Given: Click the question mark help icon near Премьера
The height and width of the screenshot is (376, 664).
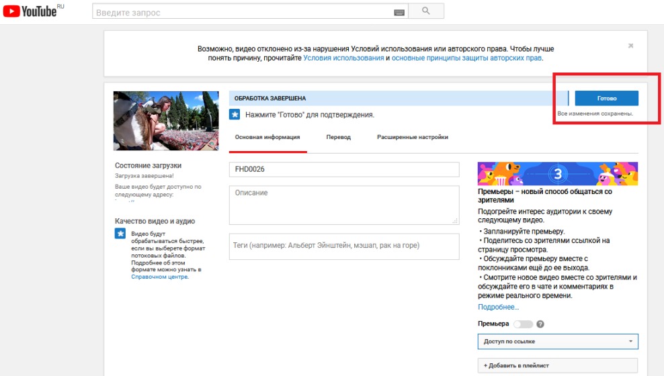Looking at the screenshot, I should point(540,324).
